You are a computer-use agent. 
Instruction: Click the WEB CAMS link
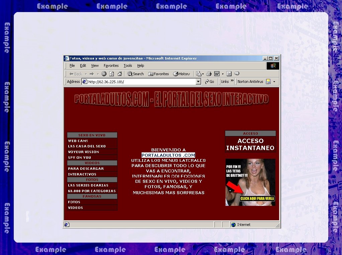coord(78,141)
